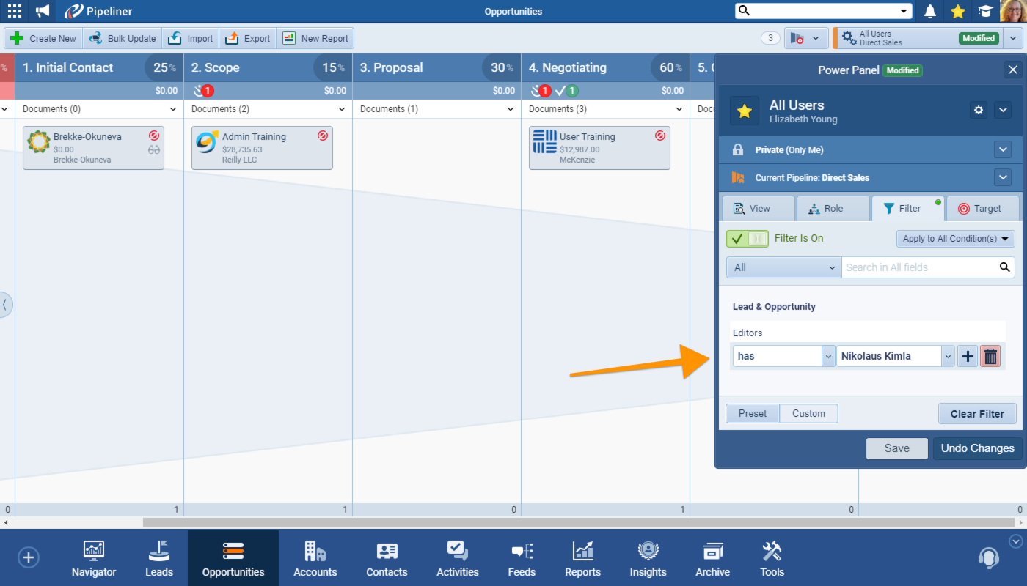Click the Clear Filter button

(977, 413)
